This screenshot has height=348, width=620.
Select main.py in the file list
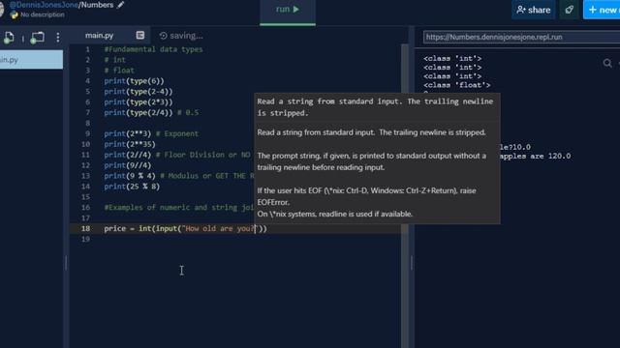coord(31,60)
